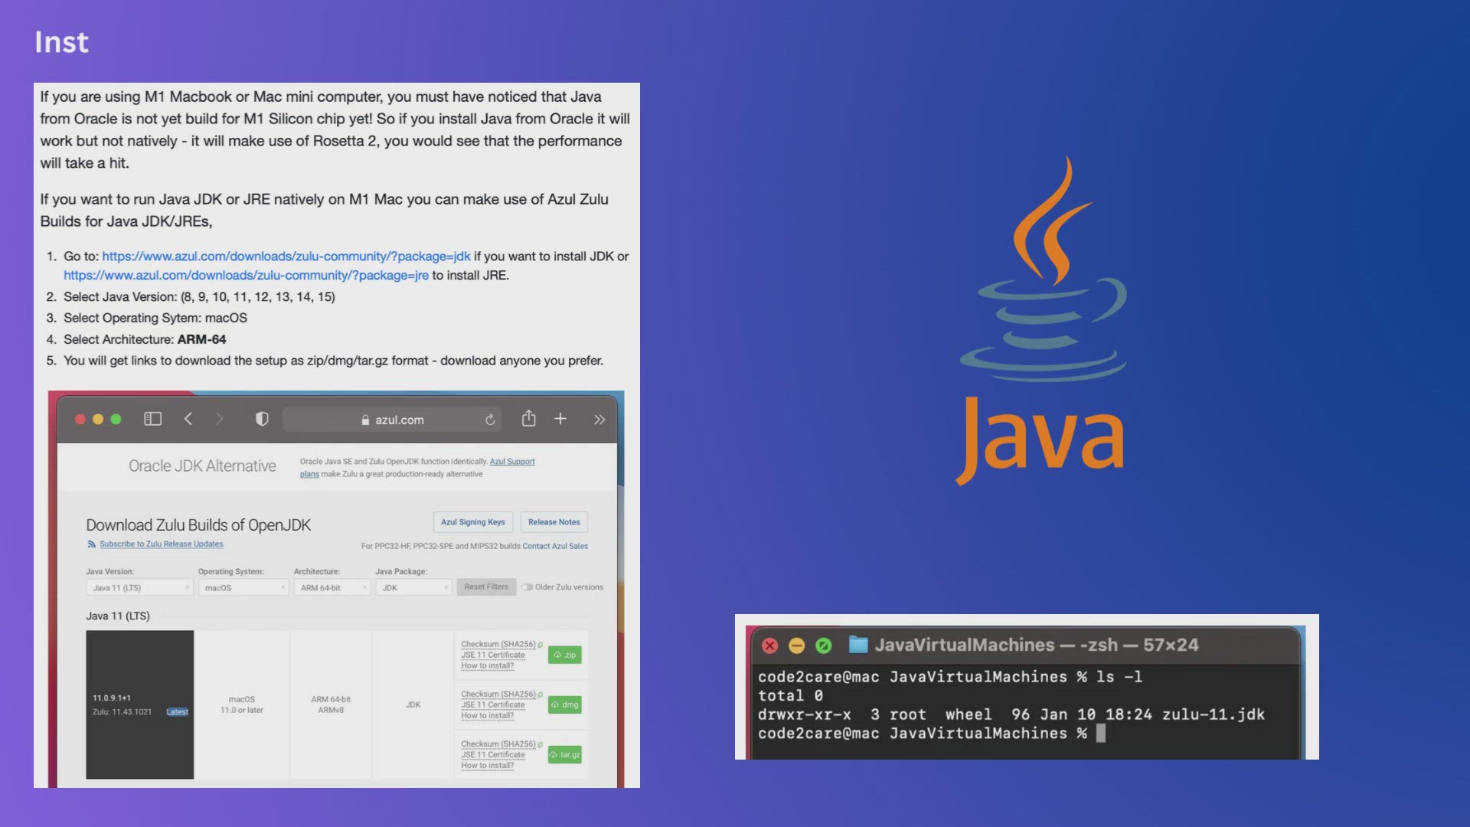This screenshot has height=827, width=1470.
Task: Click the Oracle JDK Alternative heading
Action: 202,466
